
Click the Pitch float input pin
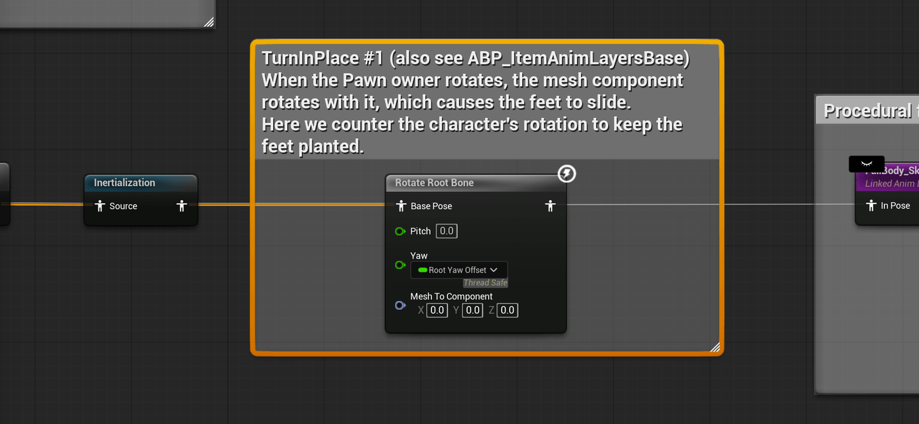coord(400,231)
